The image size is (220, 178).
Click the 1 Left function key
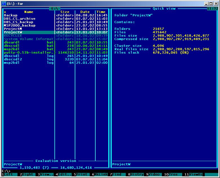pyautogui.click(x=9, y=174)
